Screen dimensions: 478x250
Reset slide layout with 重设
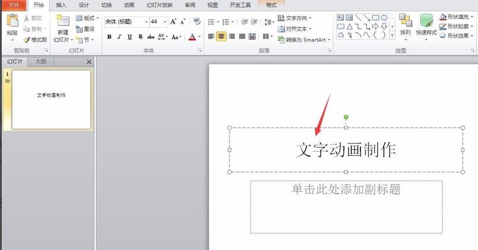click(85, 29)
